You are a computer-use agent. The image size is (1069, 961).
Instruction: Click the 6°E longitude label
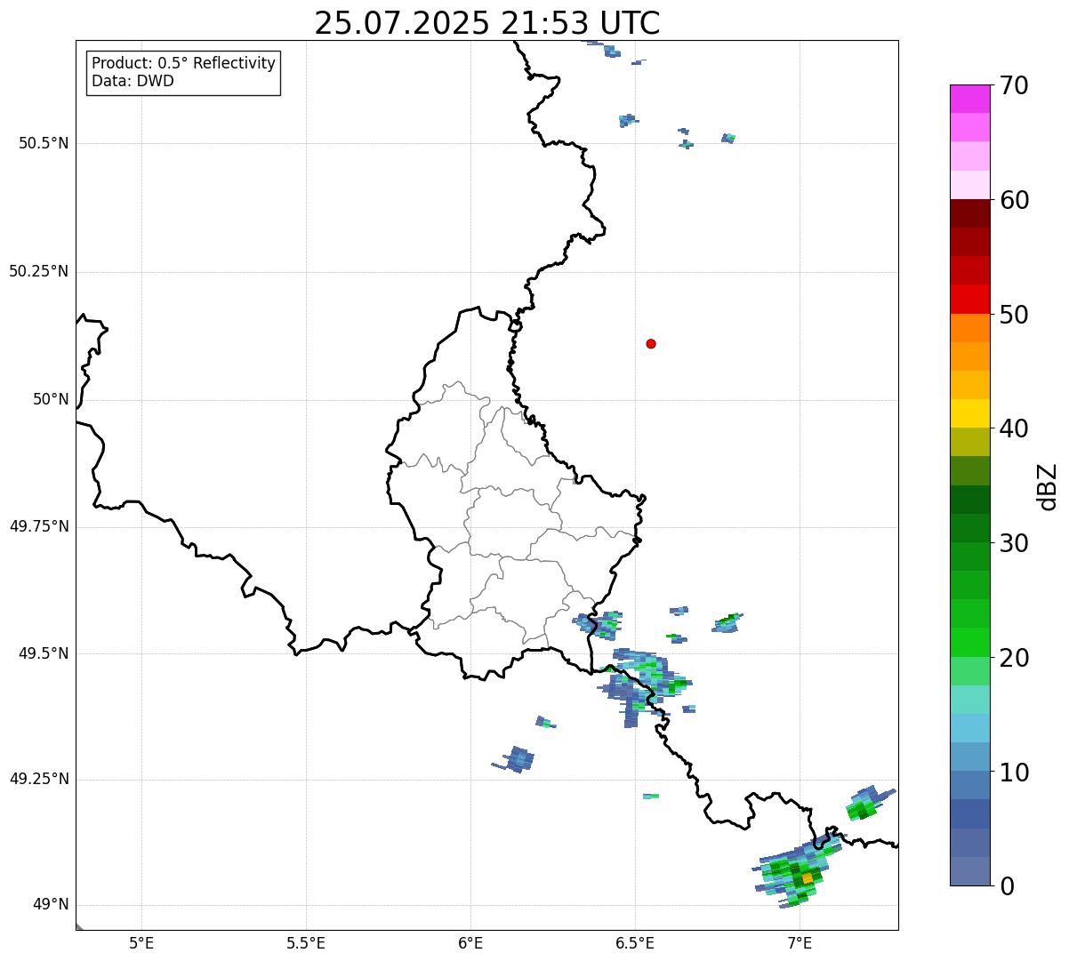[x=470, y=943]
